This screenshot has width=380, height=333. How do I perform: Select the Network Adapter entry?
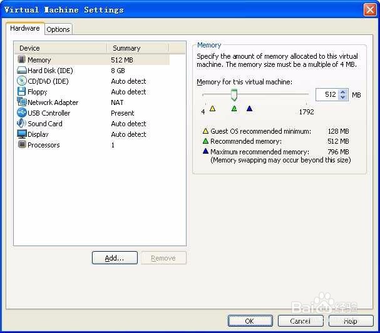[x=53, y=102]
